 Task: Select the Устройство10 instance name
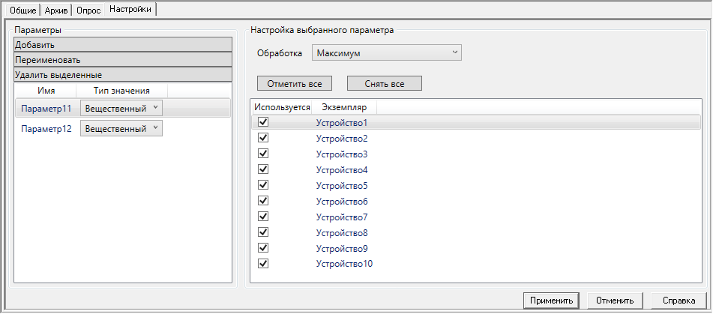coord(345,264)
